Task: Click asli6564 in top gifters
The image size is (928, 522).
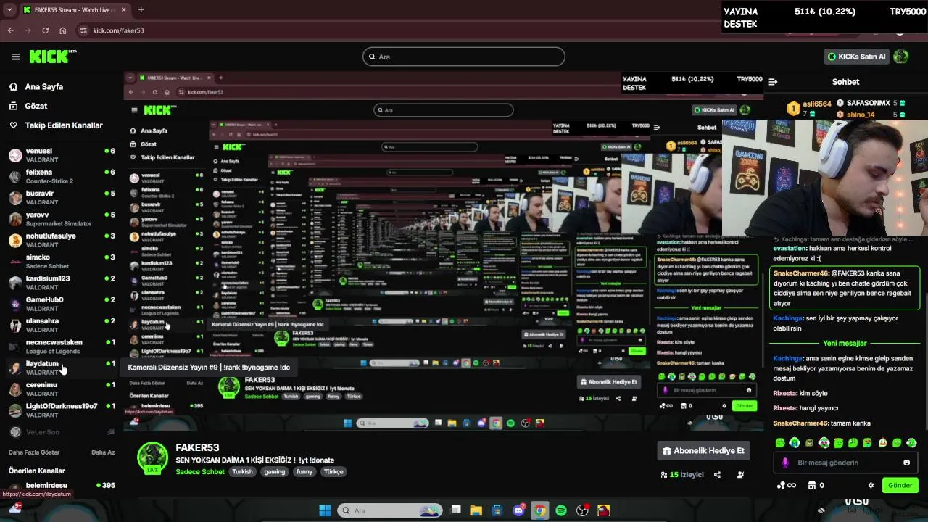Action: [x=816, y=104]
